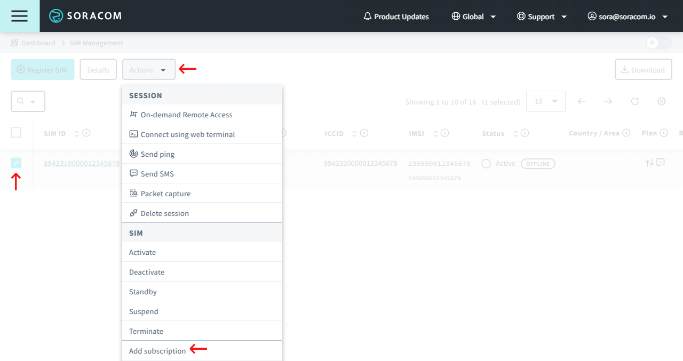Image resolution: width=683 pixels, height=361 pixels.
Task: Open the hamburger main menu
Action: [x=19, y=16]
